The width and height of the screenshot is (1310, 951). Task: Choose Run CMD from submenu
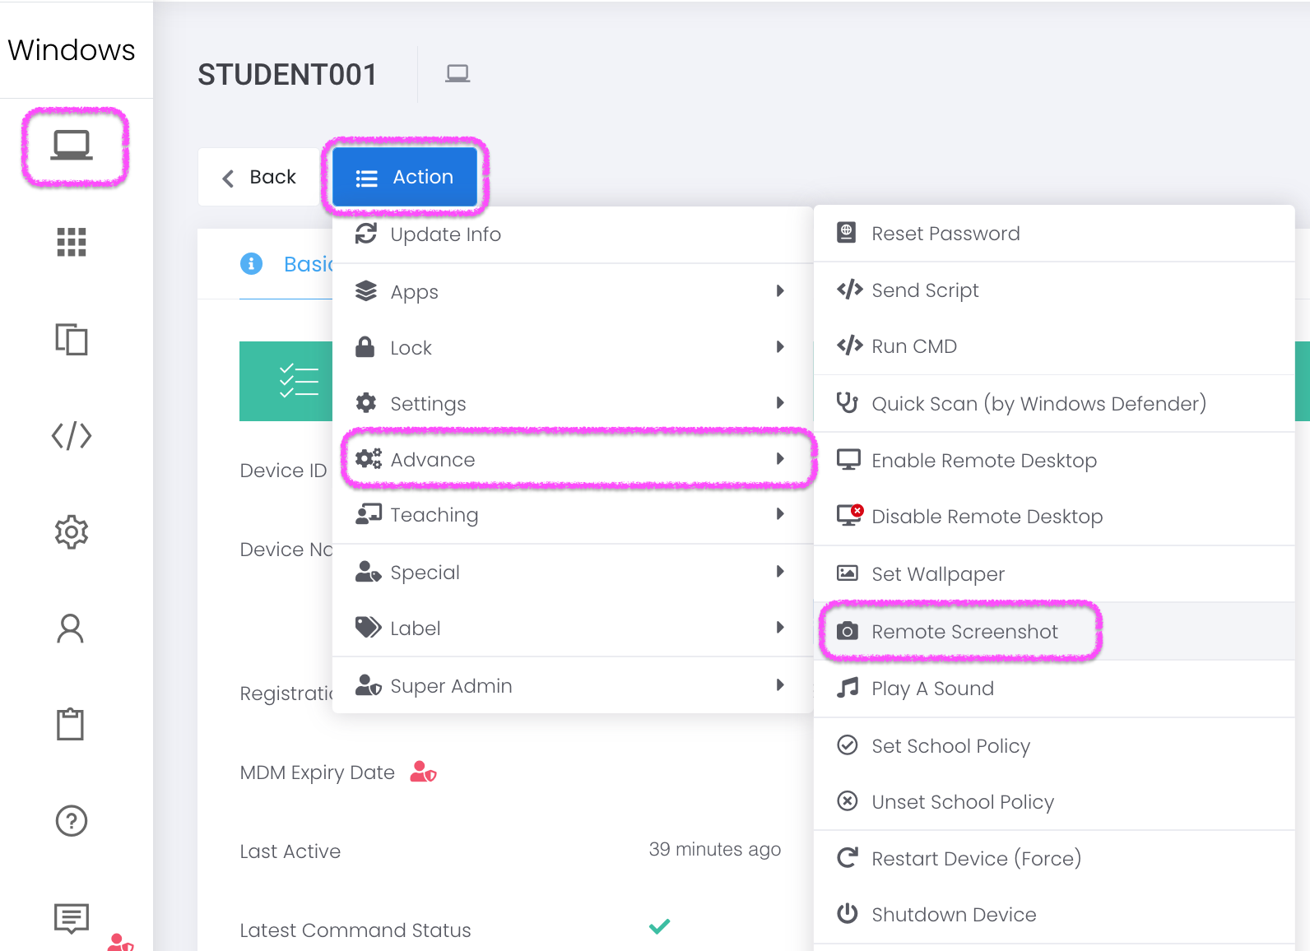click(x=1054, y=346)
